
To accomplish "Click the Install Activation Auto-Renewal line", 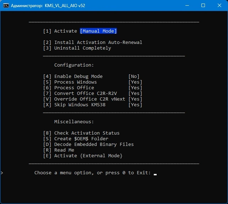I will [92, 42].
